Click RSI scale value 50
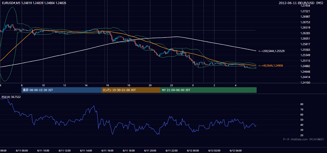Viewport: 327px width, 153px height. point(302,120)
